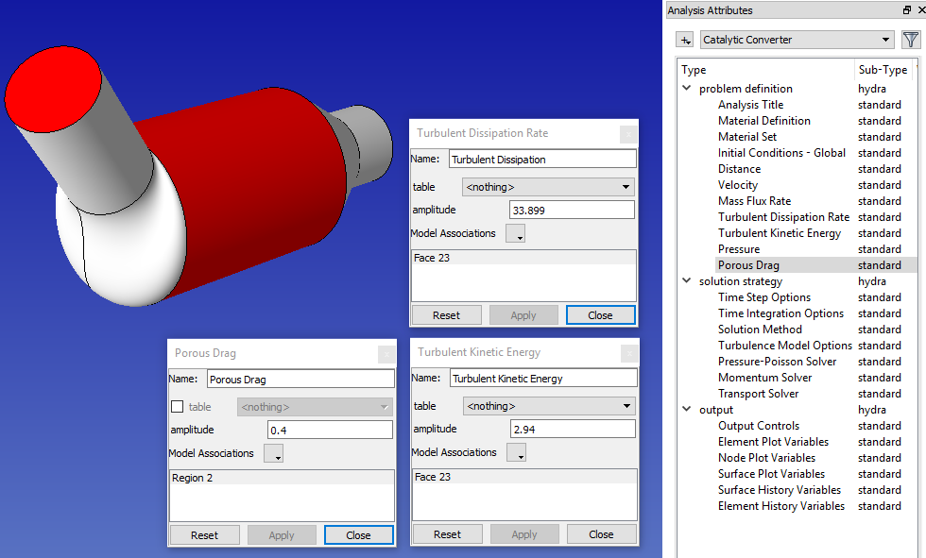The image size is (926, 558).
Task: Enable the table checkbox in Porous Drag
Action: tap(177, 407)
